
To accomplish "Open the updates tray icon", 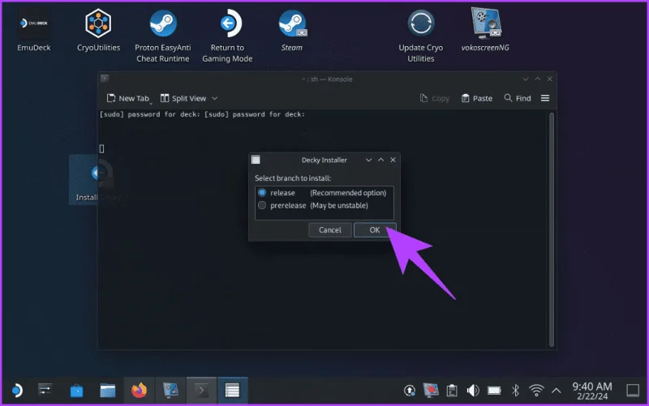I will coord(410,391).
